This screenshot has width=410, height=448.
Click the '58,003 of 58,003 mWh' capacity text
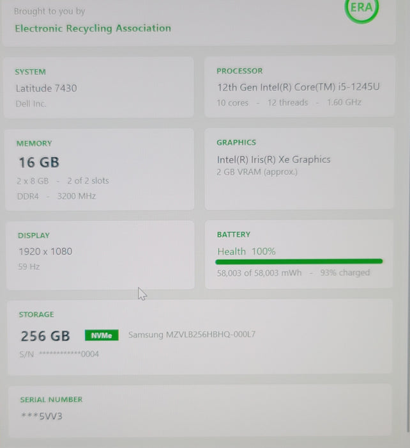(x=259, y=273)
